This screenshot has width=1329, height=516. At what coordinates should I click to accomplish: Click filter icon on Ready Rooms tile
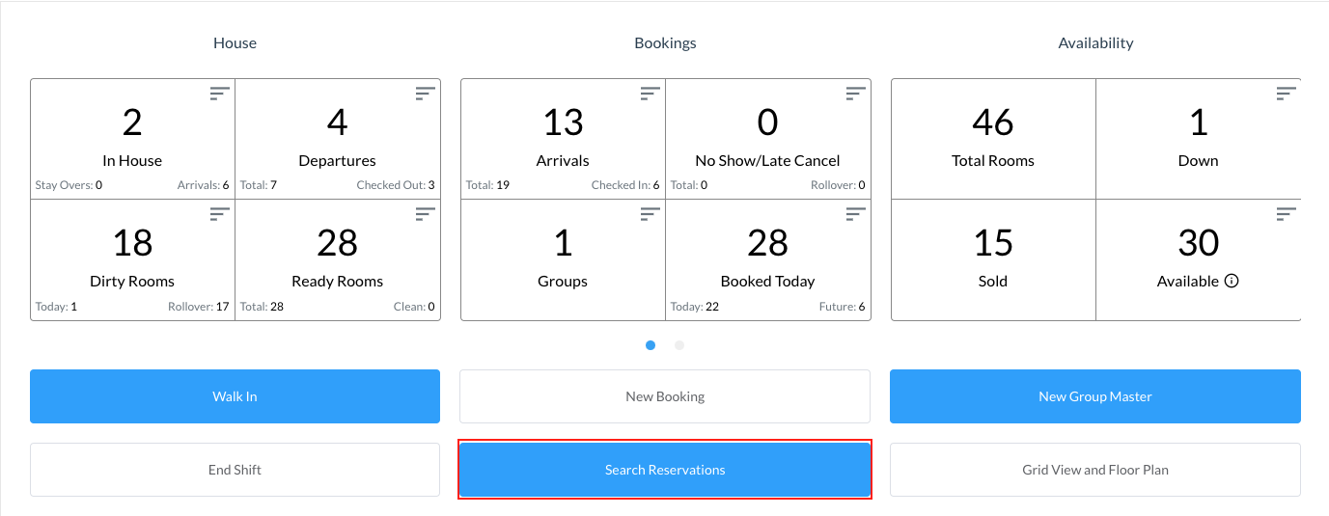click(426, 213)
